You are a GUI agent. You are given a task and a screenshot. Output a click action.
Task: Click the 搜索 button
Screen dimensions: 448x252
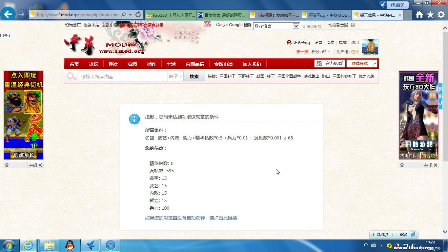click(194, 76)
